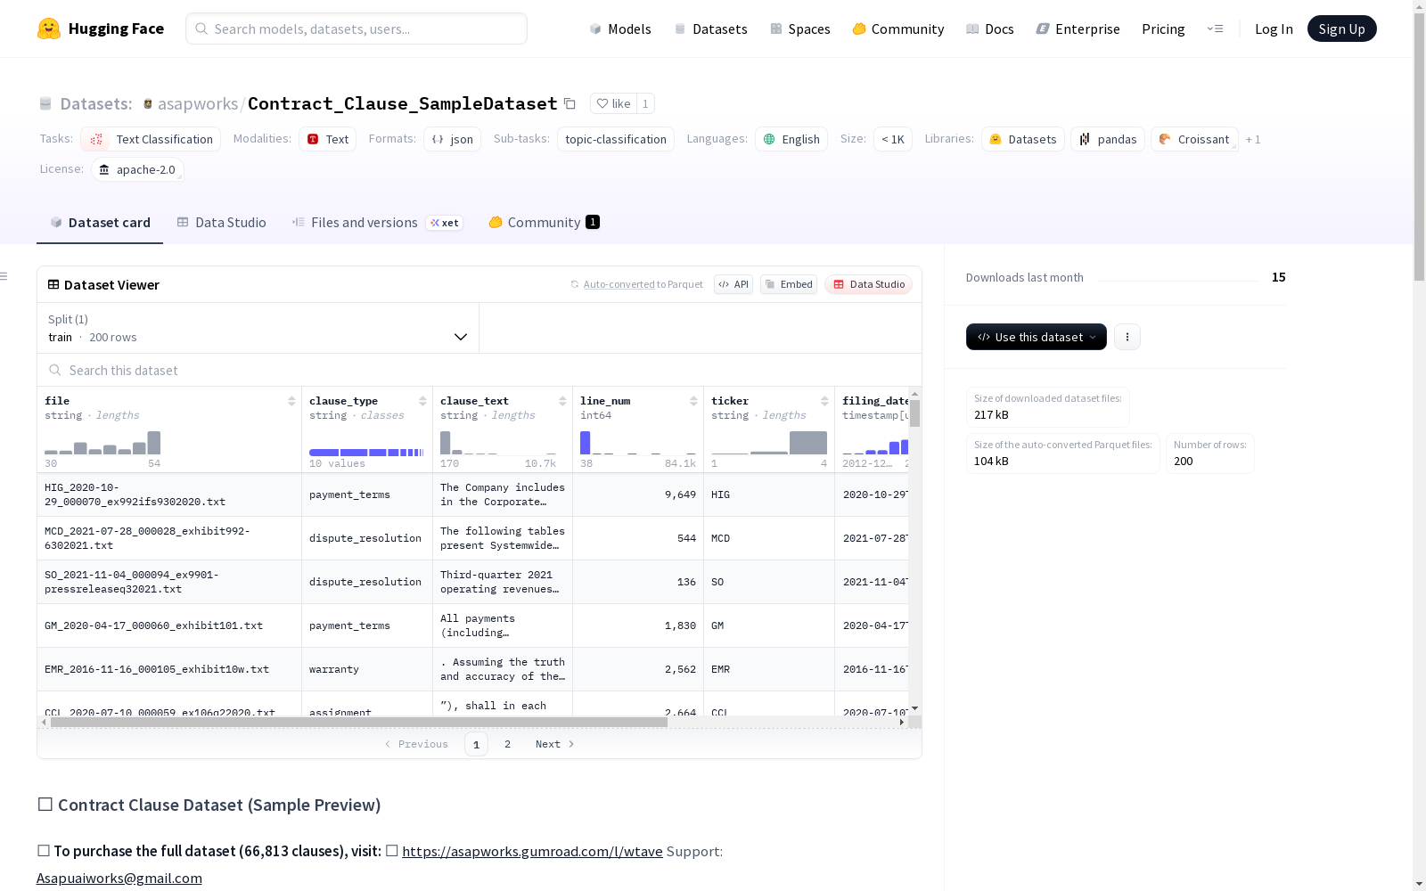Open the Spaces menu
This screenshot has width=1426, height=891.
coord(799,29)
